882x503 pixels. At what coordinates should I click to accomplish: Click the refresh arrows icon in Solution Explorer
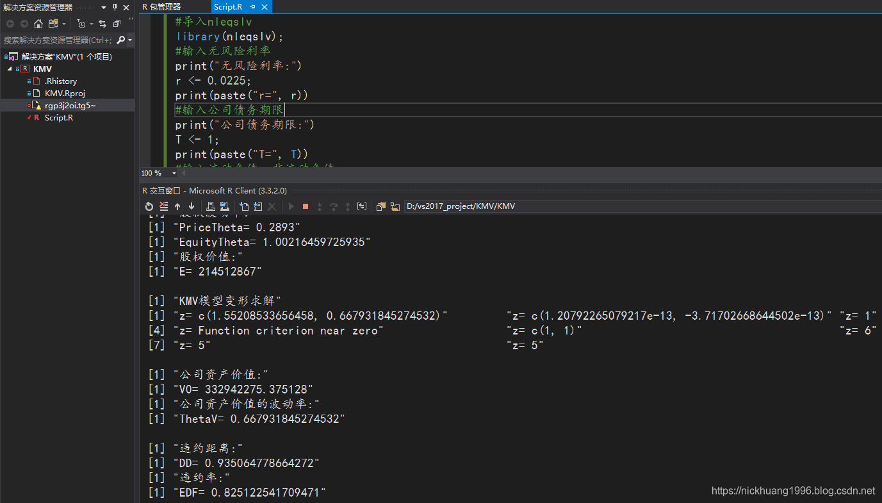(102, 24)
